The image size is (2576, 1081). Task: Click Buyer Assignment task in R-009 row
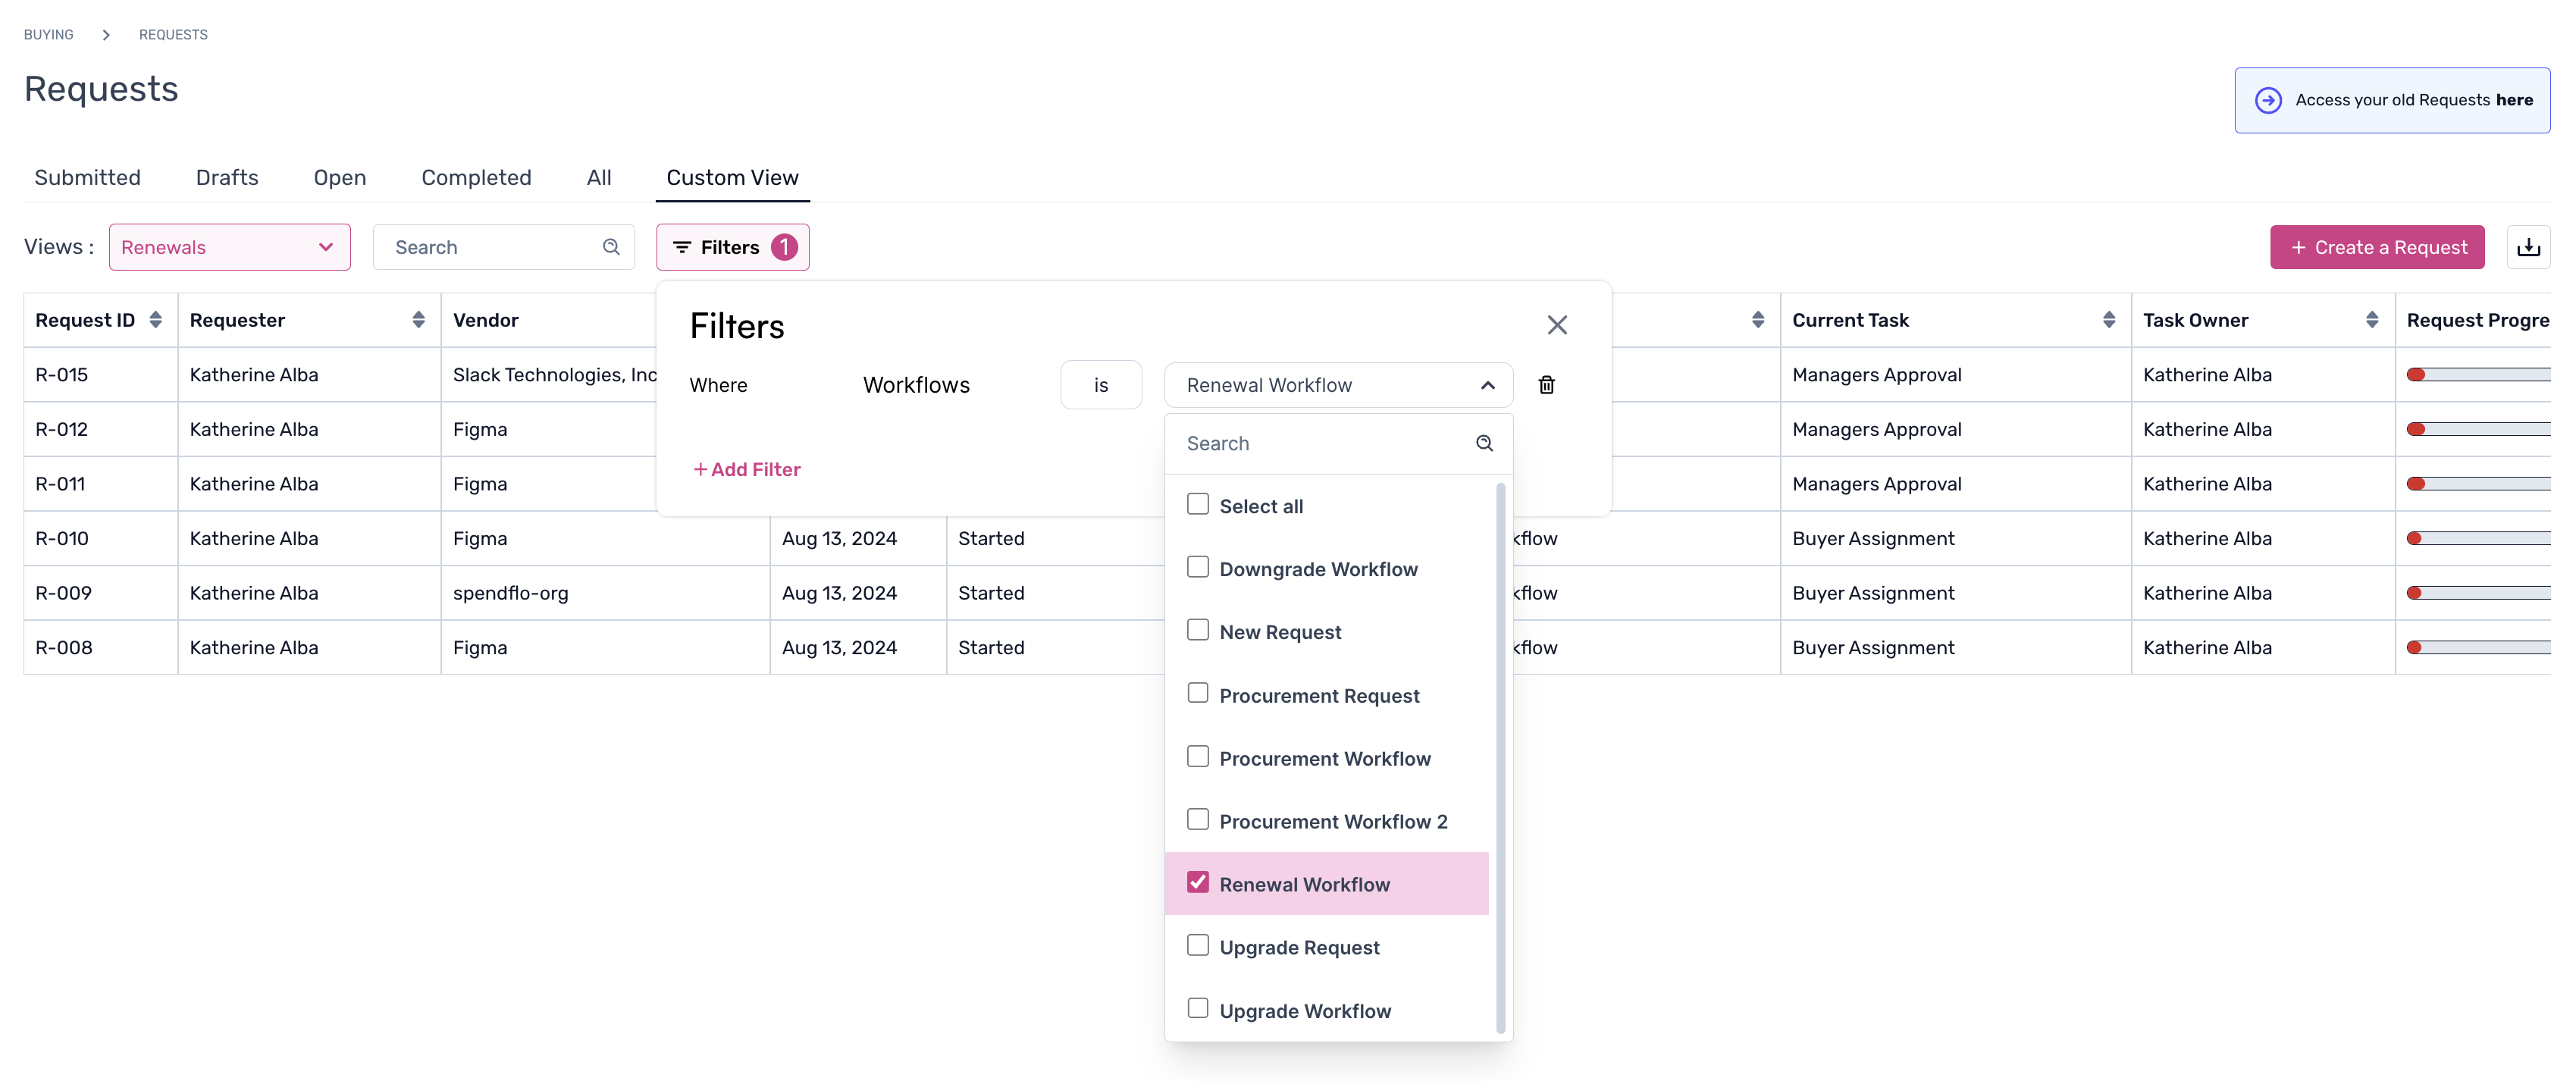(1872, 593)
